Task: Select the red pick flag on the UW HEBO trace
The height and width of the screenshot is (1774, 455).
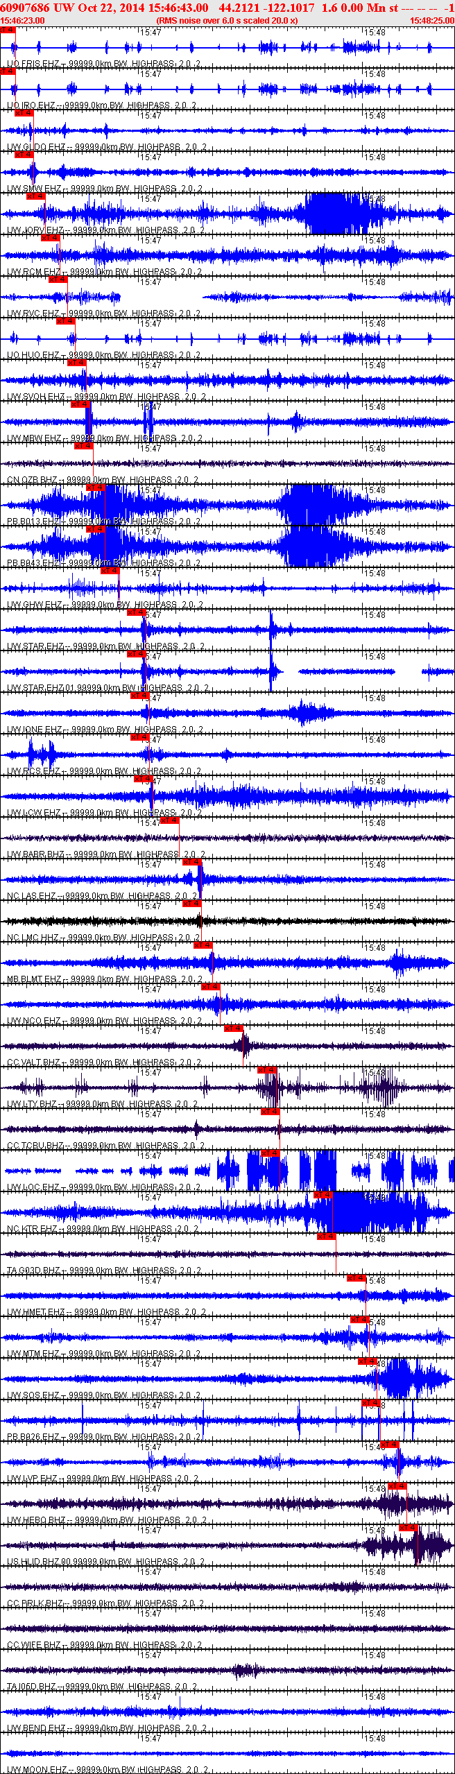Action: [x=397, y=1486]
